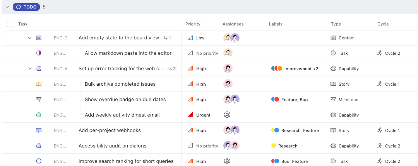This screenshot has height=166, width=418.
Task: Change Low priority on ENG-2
Action: point(196,38)
